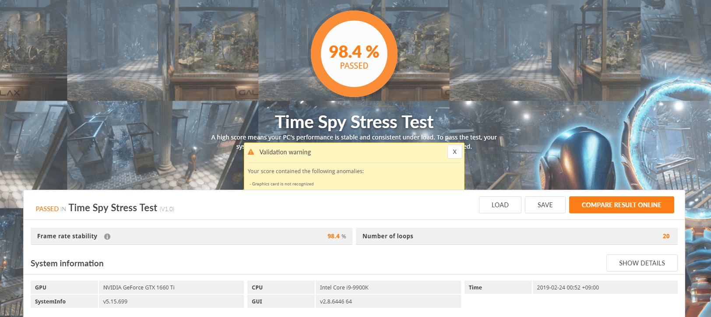The width and height of the screenshot is (711, 317).
Task: Click 'Your score contained the following anomalies' text
Action: 306,171
